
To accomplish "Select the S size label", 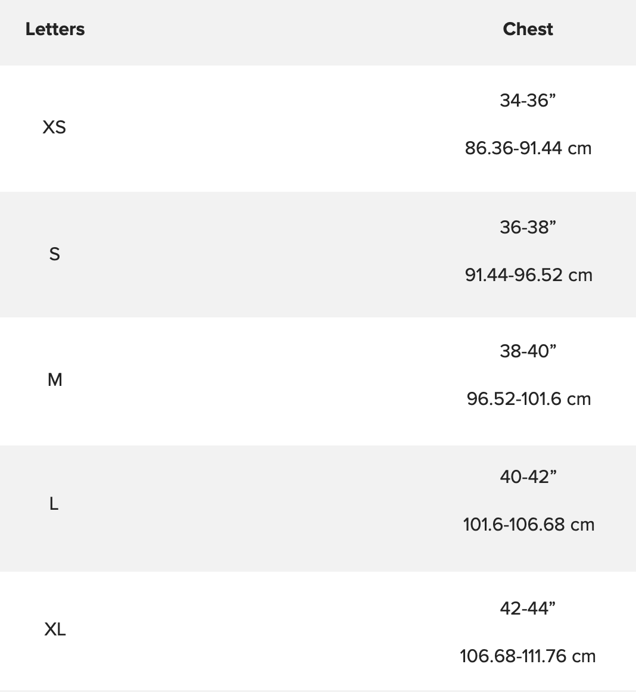I will coord(54,254).
